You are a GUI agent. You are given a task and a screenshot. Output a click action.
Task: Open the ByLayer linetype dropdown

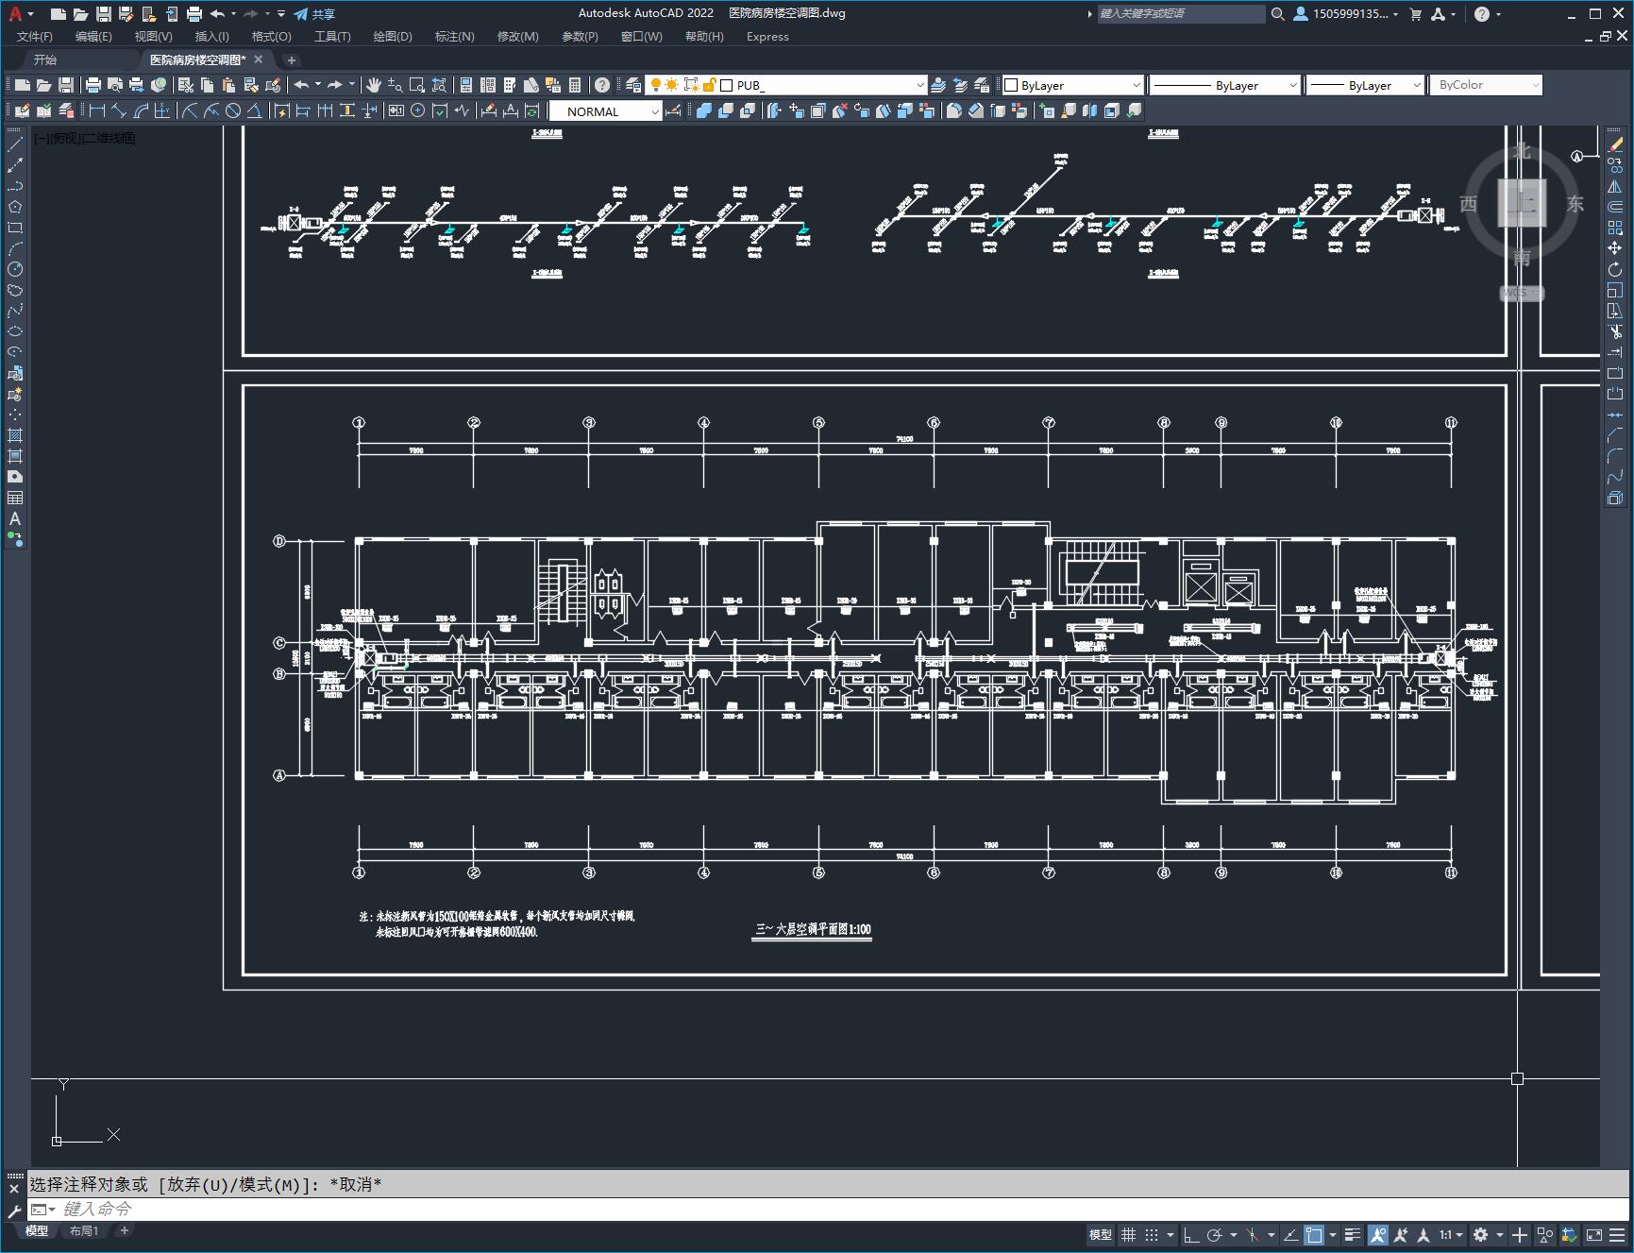coord(1293,85)
